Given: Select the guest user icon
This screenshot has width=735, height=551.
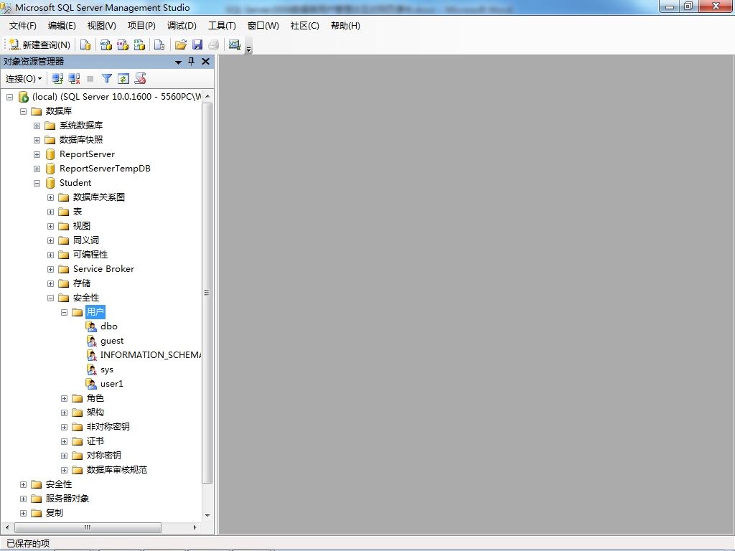Looking at the screenshot, I should pos(91,341).
